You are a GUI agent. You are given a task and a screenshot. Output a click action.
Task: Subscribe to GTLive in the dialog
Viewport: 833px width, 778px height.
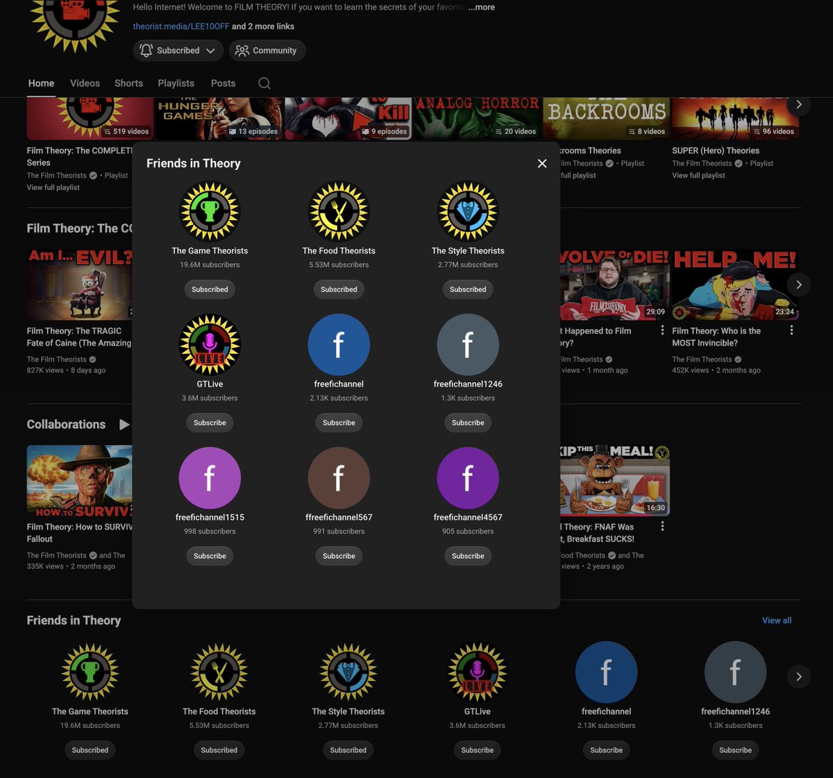tap(210, 423)
